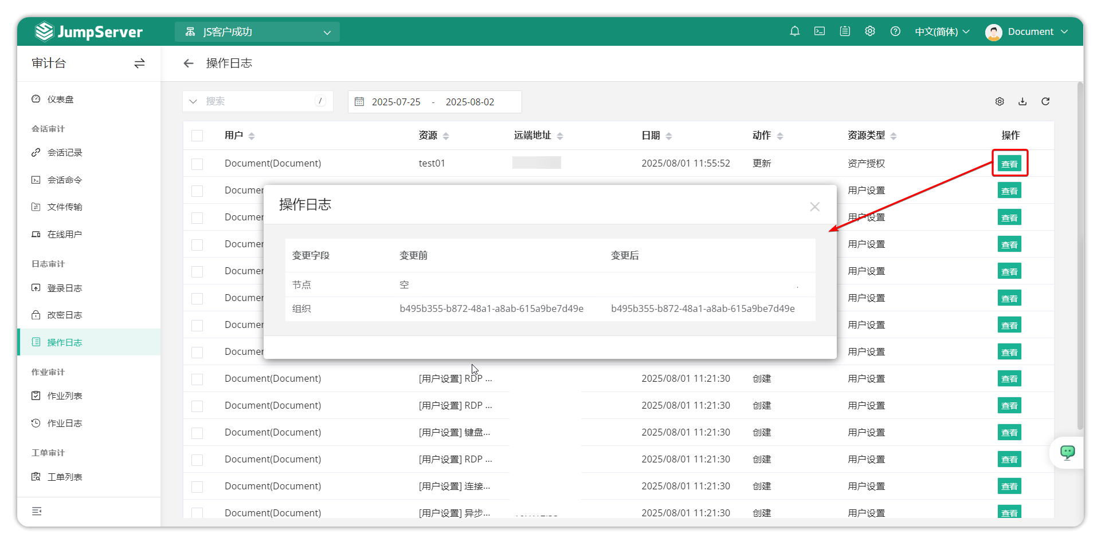Click 查看 for the test01 row
The width and height of the screenshot is (1101, 538).
pos(1009,164)
